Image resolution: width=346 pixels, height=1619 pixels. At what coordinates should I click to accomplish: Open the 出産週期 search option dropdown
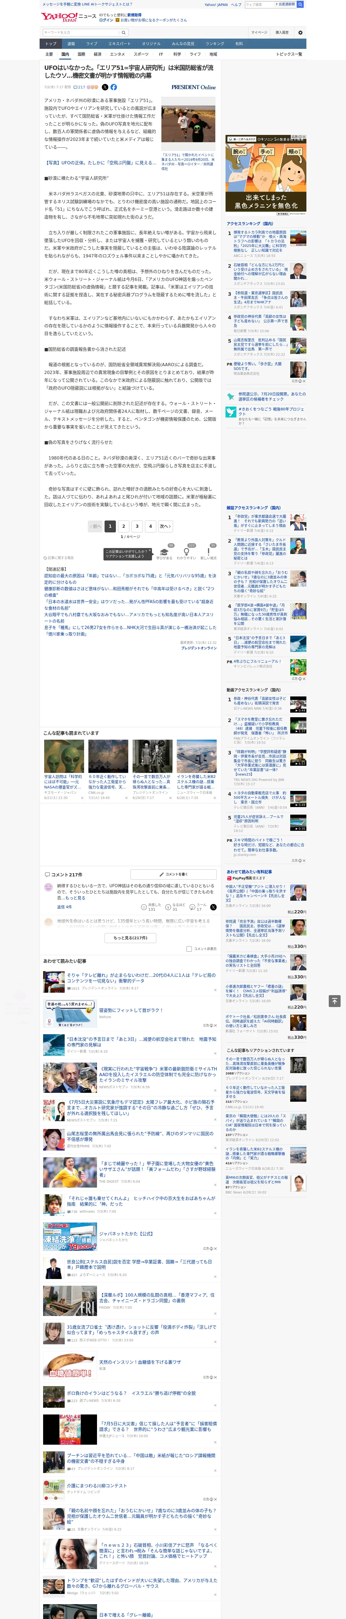pyautogui.click(x=285, y=4)
